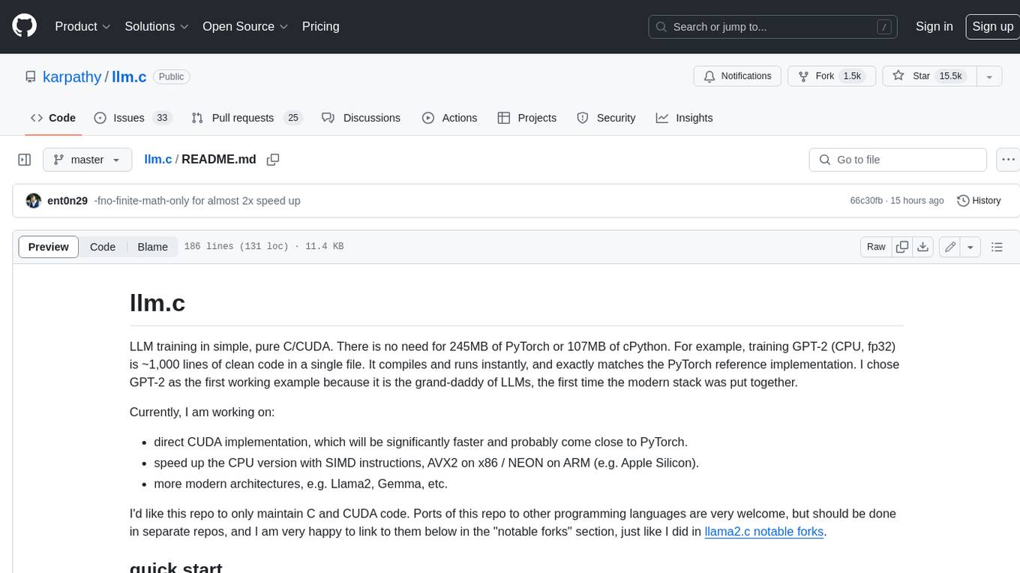Viewport: 1020px width, 573px height.
Task: Open the ent0n29 author link
Action: point(67,201)
